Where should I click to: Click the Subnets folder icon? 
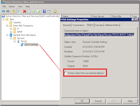coord(11,22)
